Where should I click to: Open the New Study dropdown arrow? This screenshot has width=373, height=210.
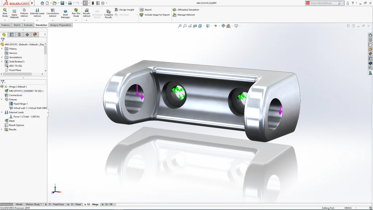point(5,20)
